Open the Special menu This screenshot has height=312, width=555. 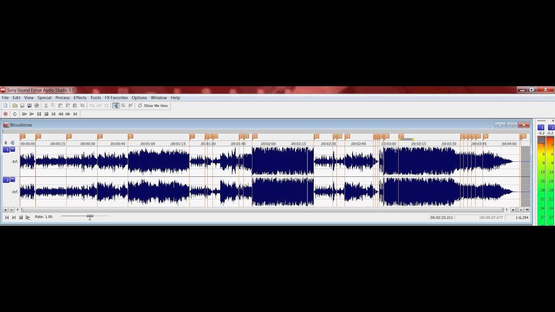click(x=44, y=98)
